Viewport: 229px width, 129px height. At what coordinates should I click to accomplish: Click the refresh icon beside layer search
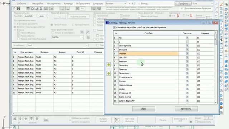(x=88, y=32)
